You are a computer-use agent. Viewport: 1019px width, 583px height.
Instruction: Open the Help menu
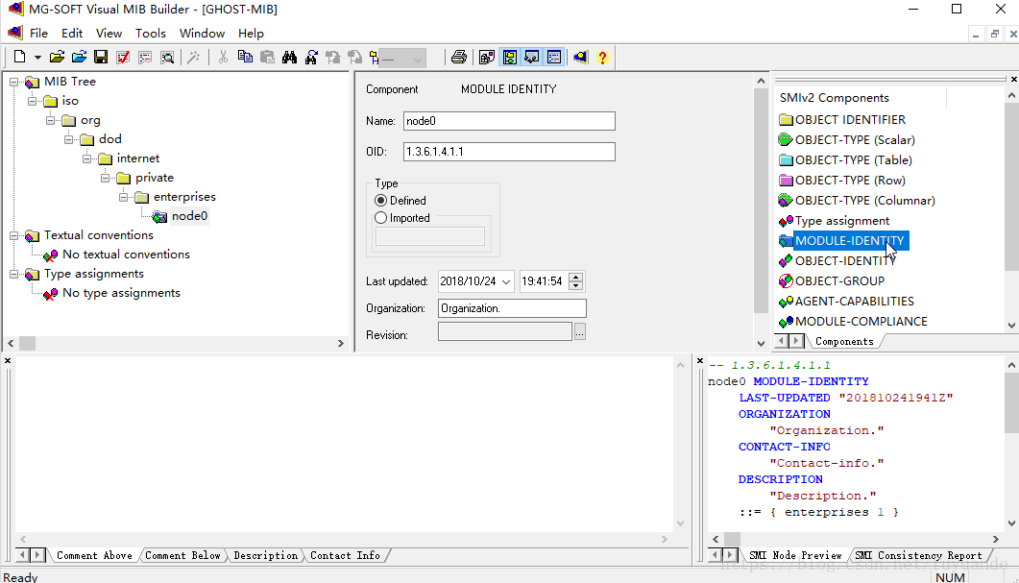click(251, 34)
